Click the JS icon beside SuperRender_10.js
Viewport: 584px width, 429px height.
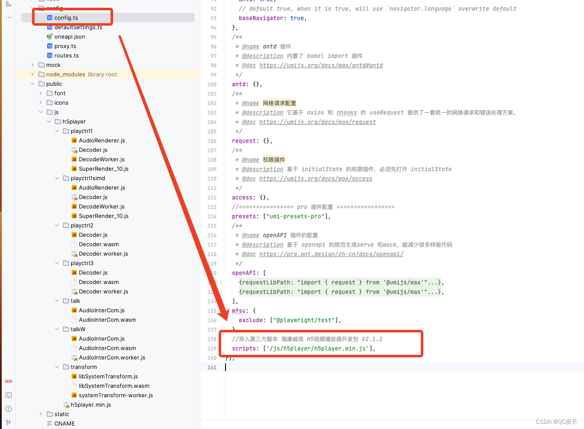[x=74, y=169]
